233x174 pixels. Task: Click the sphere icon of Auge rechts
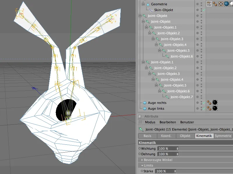tap(144, 103)
